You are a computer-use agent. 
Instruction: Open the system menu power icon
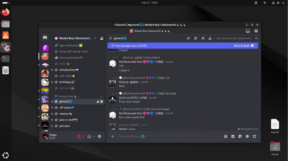point(283,3)
